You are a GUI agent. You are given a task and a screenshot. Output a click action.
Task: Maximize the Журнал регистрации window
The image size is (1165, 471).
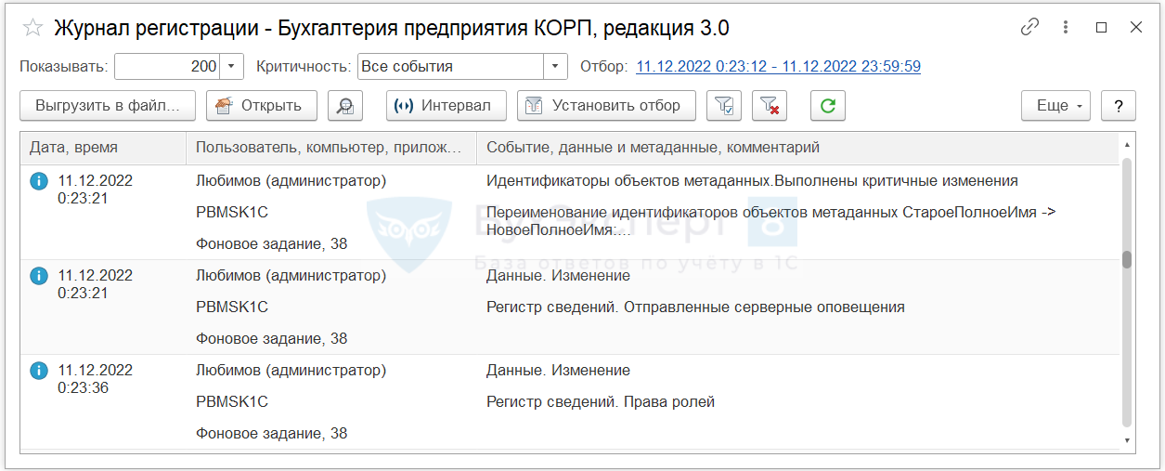[x=1101, y=27]
